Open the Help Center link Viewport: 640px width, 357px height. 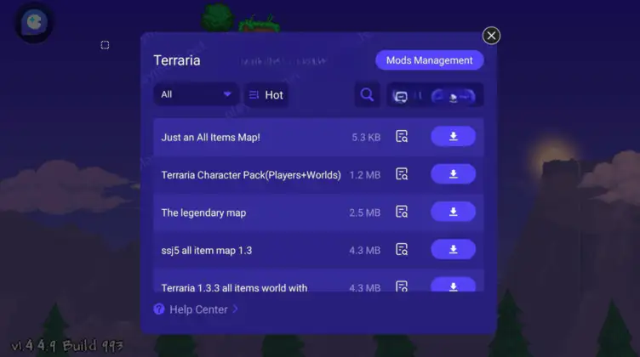pos(198,309)
